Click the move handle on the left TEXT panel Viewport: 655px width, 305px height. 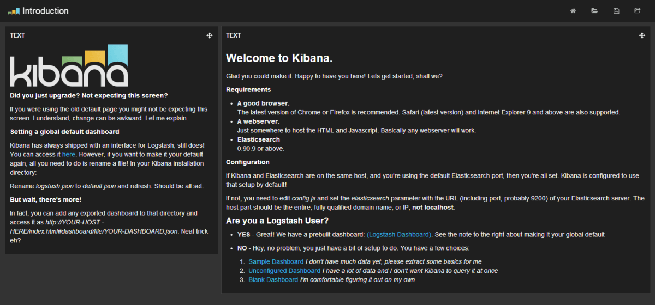click(x=210, y=35)
